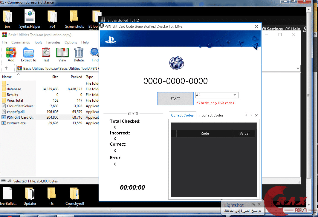
Task: Select the database folder row
Action: [50, 89]
